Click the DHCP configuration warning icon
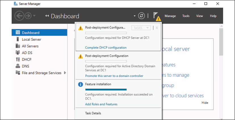 (x=81, y=28)
